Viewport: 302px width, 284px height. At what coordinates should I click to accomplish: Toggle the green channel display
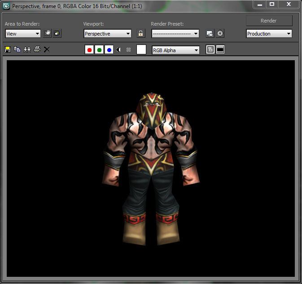point(99,50)
